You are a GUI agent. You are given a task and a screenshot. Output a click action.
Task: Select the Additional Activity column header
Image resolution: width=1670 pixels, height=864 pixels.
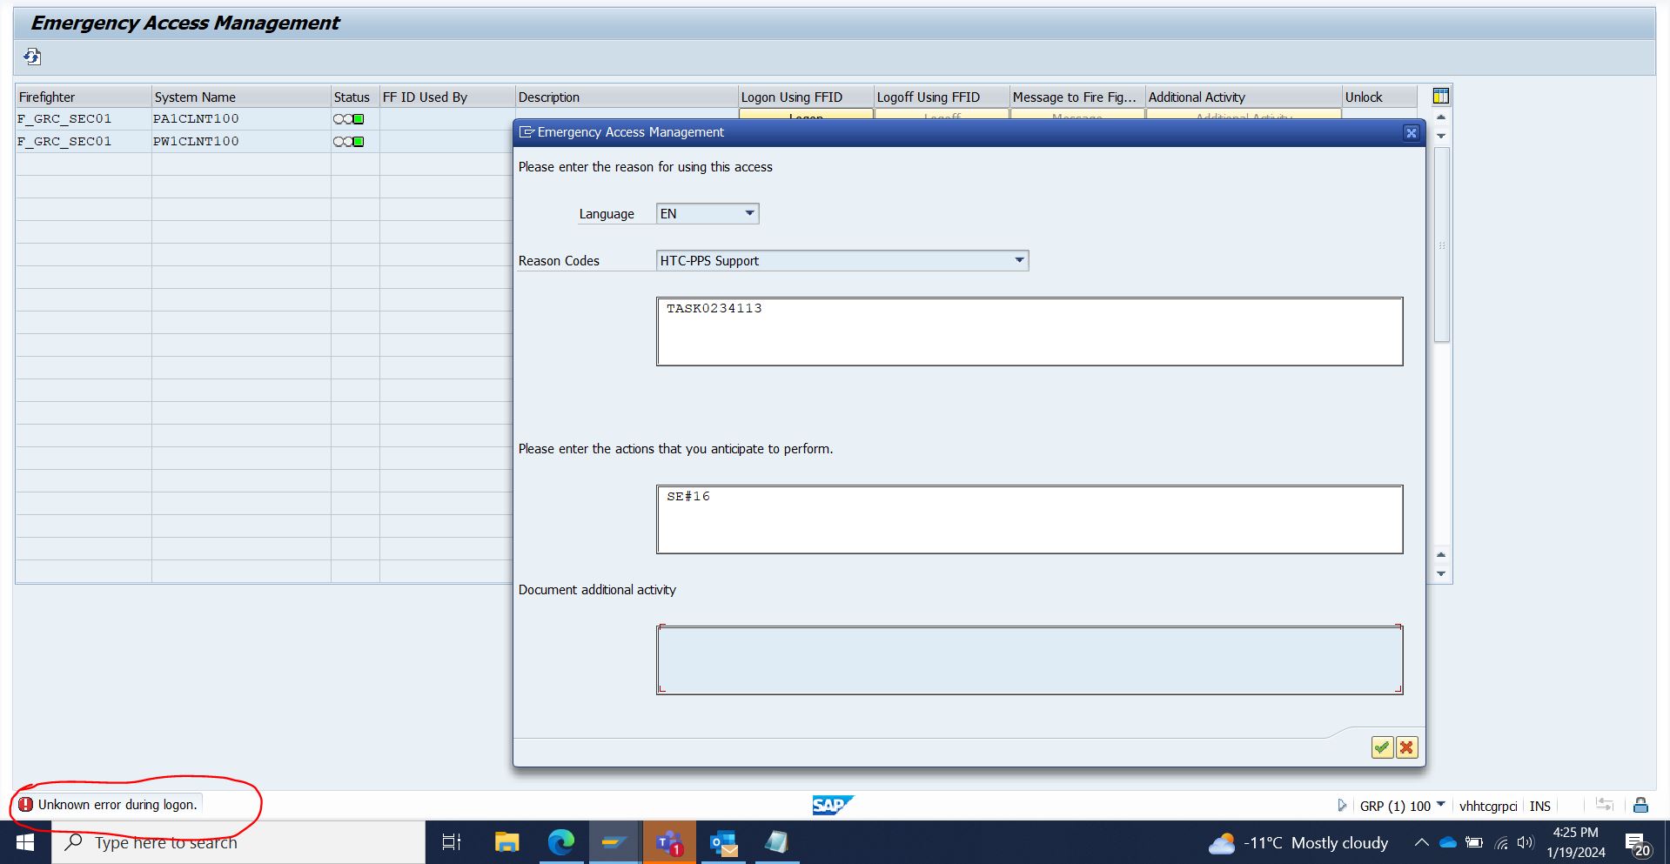pyautogui.click(x=1244, y=97)
